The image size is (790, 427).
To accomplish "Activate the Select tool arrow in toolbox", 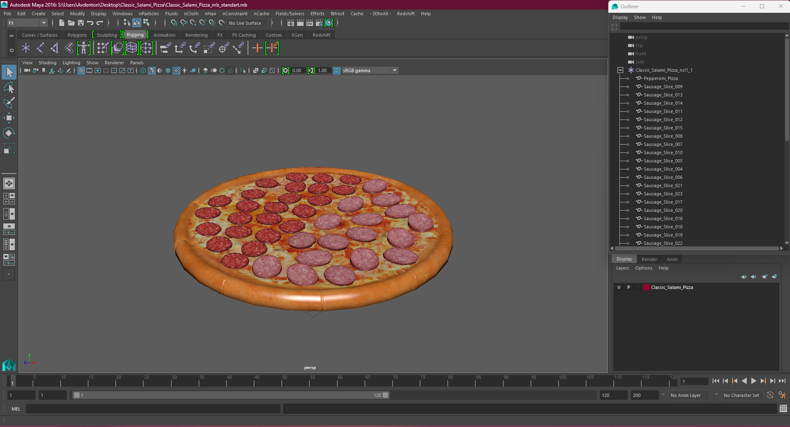I will point(9,73).
